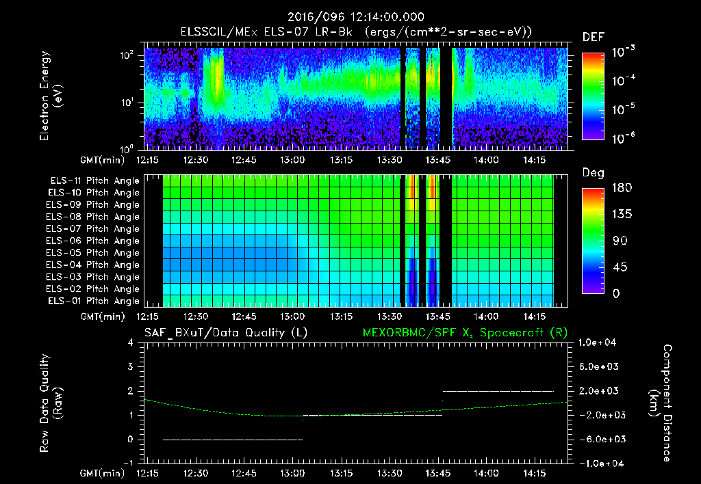Select the Deg colorbar label
The width and height of the screenshot is (701, 484).
click(594, 173)
